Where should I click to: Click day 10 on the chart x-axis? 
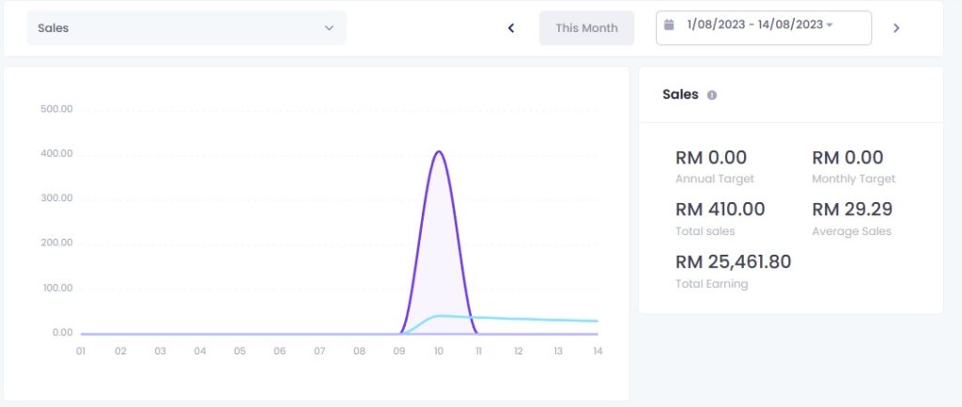coord(438,352)
